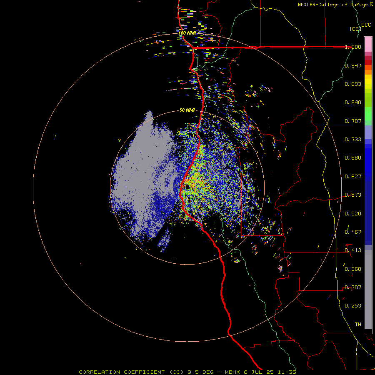
Task: Select the 0.253 colorbar value label
Action: click(x=353, y=306)
